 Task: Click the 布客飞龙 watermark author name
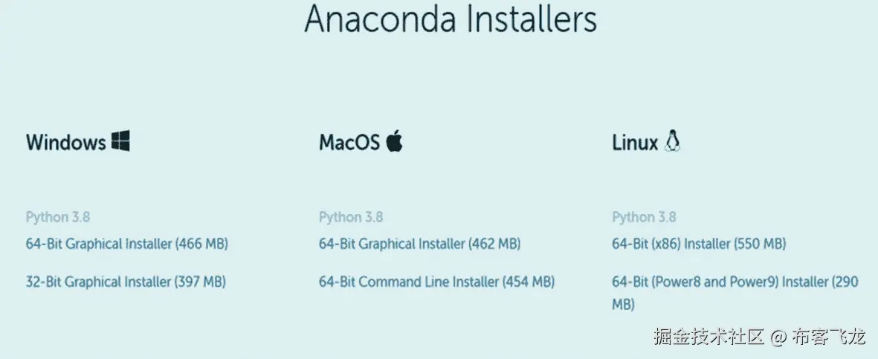pos(829,337)
